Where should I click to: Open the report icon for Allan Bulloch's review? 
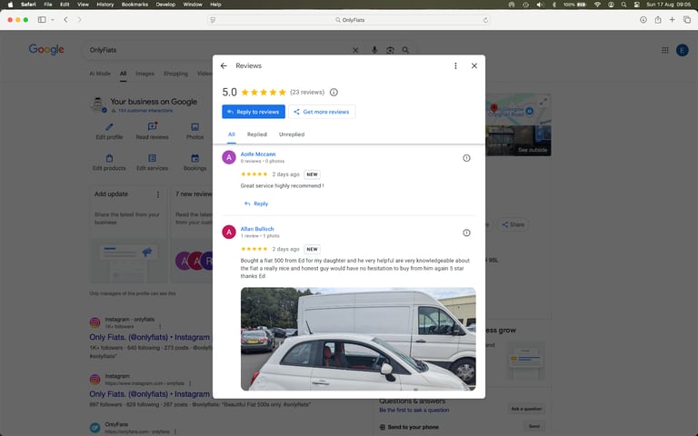pos(466,233)
